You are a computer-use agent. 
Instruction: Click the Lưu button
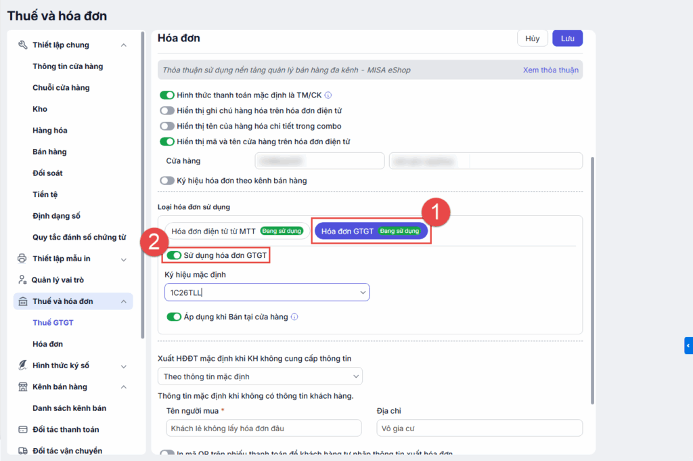click(x=567, y=39)
